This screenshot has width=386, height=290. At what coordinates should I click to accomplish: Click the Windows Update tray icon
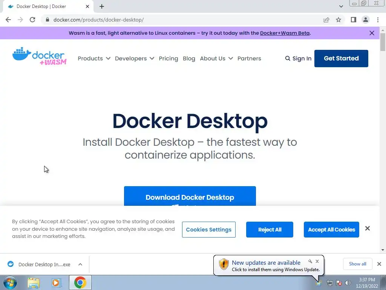pyautogui.click(x=319, y=283)
